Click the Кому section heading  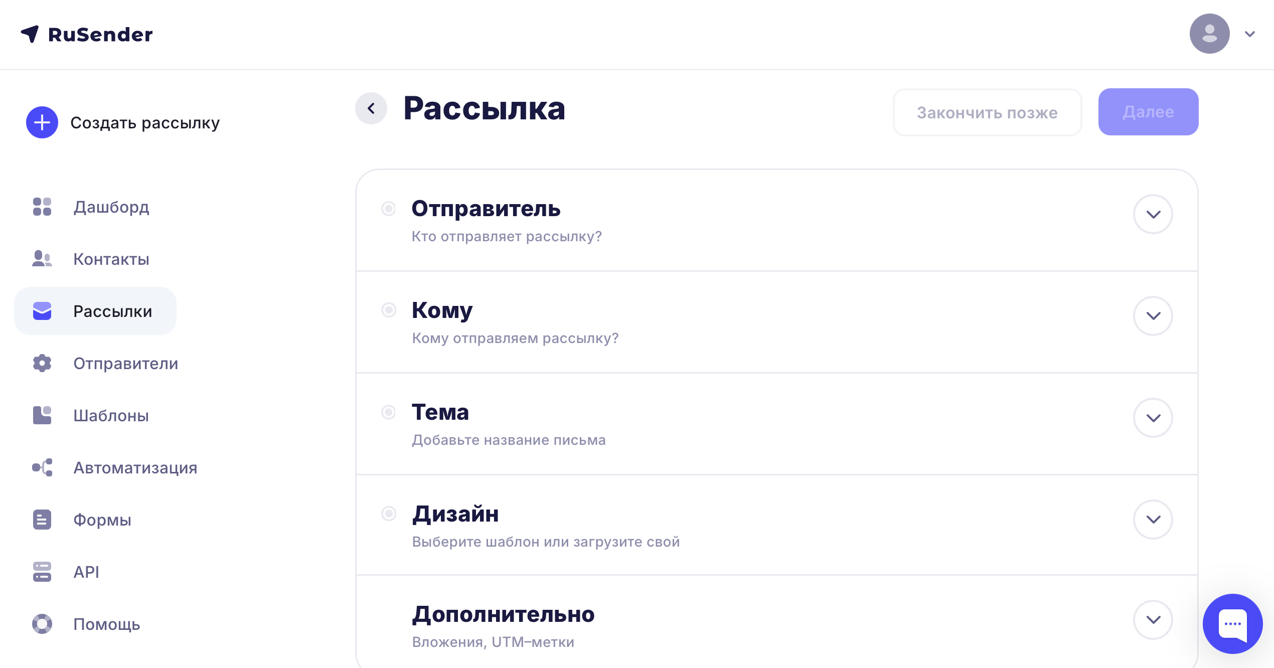click(x=442, y=311)
